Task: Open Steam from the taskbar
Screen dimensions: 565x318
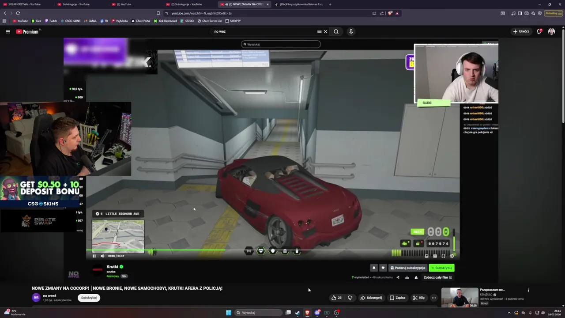Action: [297, 313]
